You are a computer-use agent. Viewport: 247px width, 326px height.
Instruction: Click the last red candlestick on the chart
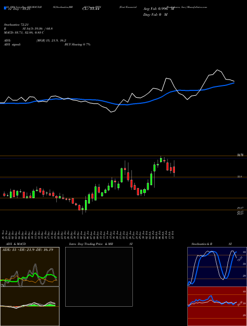[174, 169]
